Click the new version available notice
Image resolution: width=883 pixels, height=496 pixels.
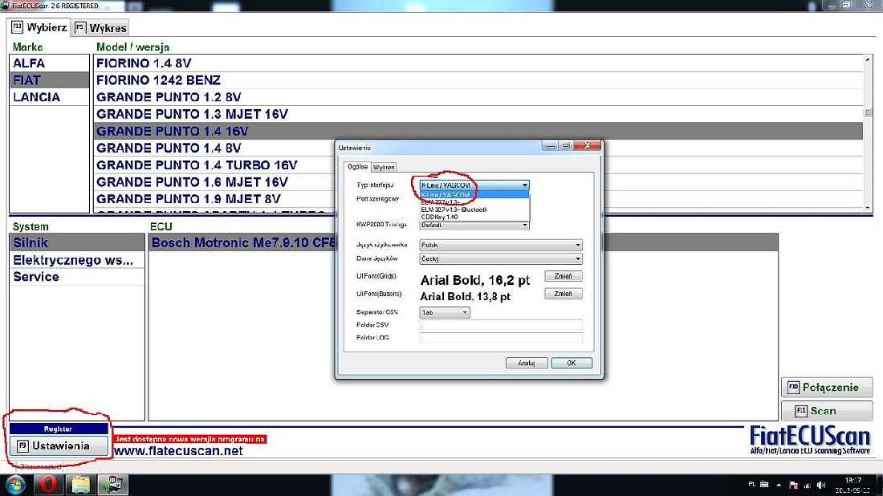[x=190, y=438]
